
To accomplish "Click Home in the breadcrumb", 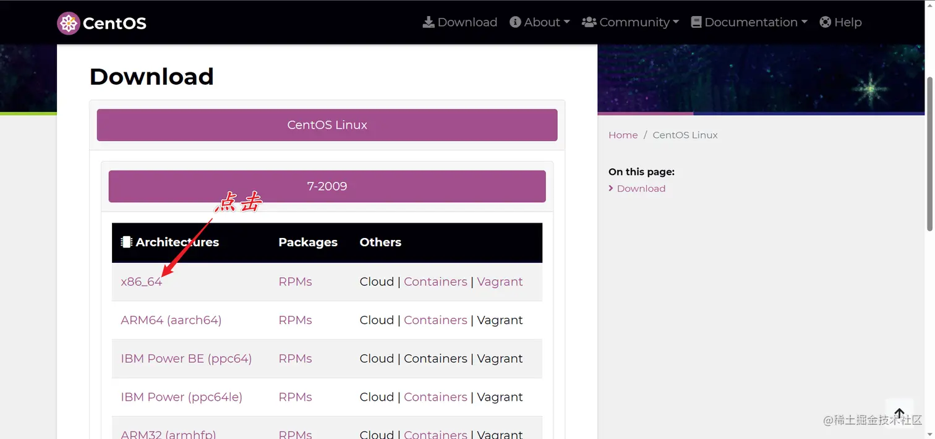I will [623, 135].
